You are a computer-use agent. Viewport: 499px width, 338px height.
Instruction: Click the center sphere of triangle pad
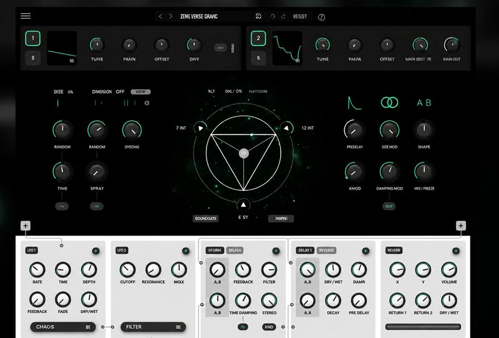[x=244, y=153]
